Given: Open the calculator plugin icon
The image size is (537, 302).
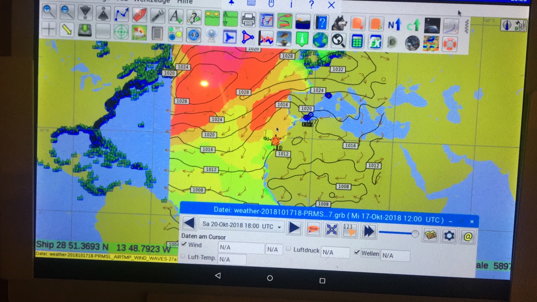Looking at the screenshot, I should tap(357, 41).
